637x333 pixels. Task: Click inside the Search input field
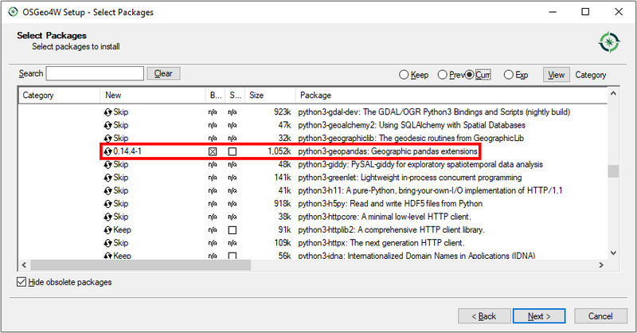pos(95,73)
